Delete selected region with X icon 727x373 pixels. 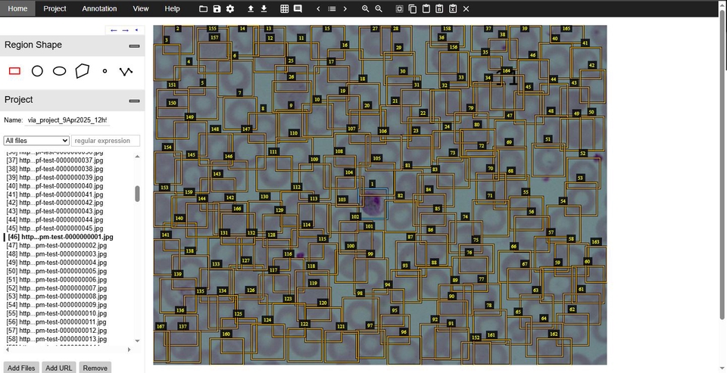coord(466,9)
